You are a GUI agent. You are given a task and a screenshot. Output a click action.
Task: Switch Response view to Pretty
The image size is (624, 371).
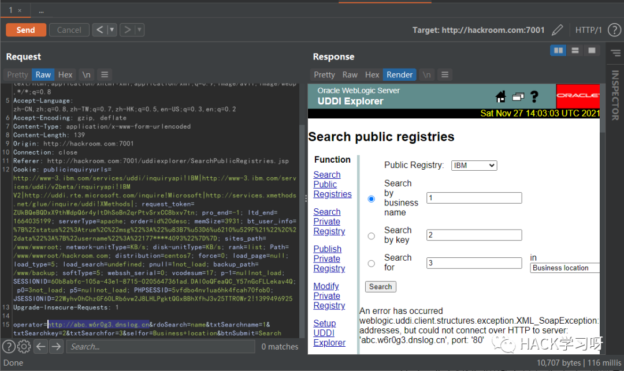(x=324, y=74)
